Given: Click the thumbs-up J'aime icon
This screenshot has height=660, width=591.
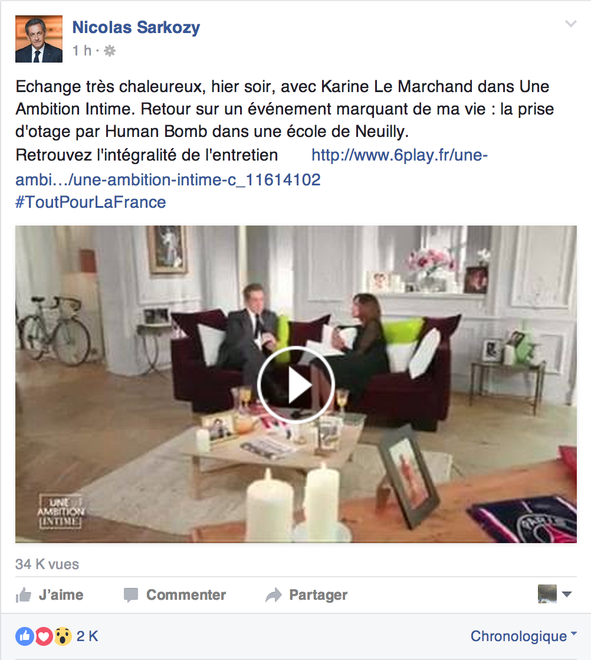Looking at the screenshot, I should click(x=24, y=594).
